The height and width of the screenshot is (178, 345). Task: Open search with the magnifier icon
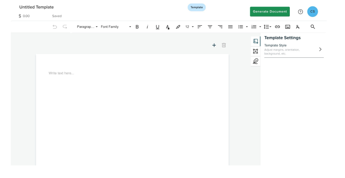click(313, 27)
